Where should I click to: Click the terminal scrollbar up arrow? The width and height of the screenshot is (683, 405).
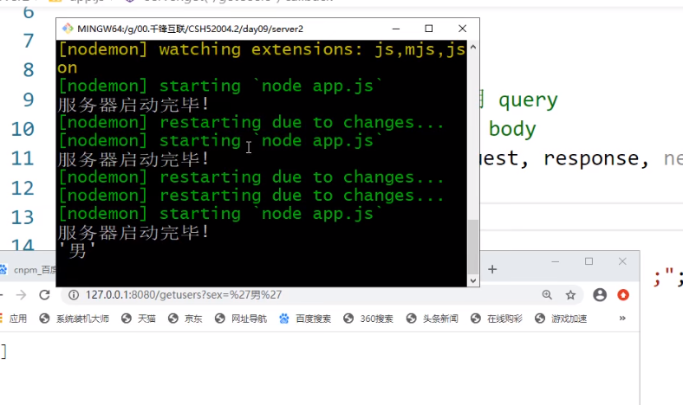[473, 46]
